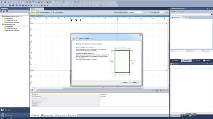Click the yellow flag icon in second toolbar

pos(6,5)
